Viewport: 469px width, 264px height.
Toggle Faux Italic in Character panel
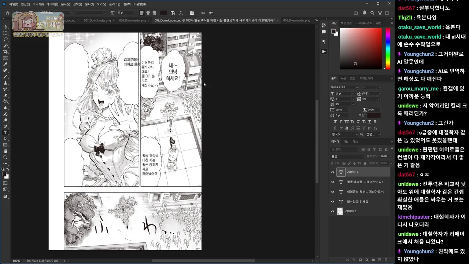point(341,121)
